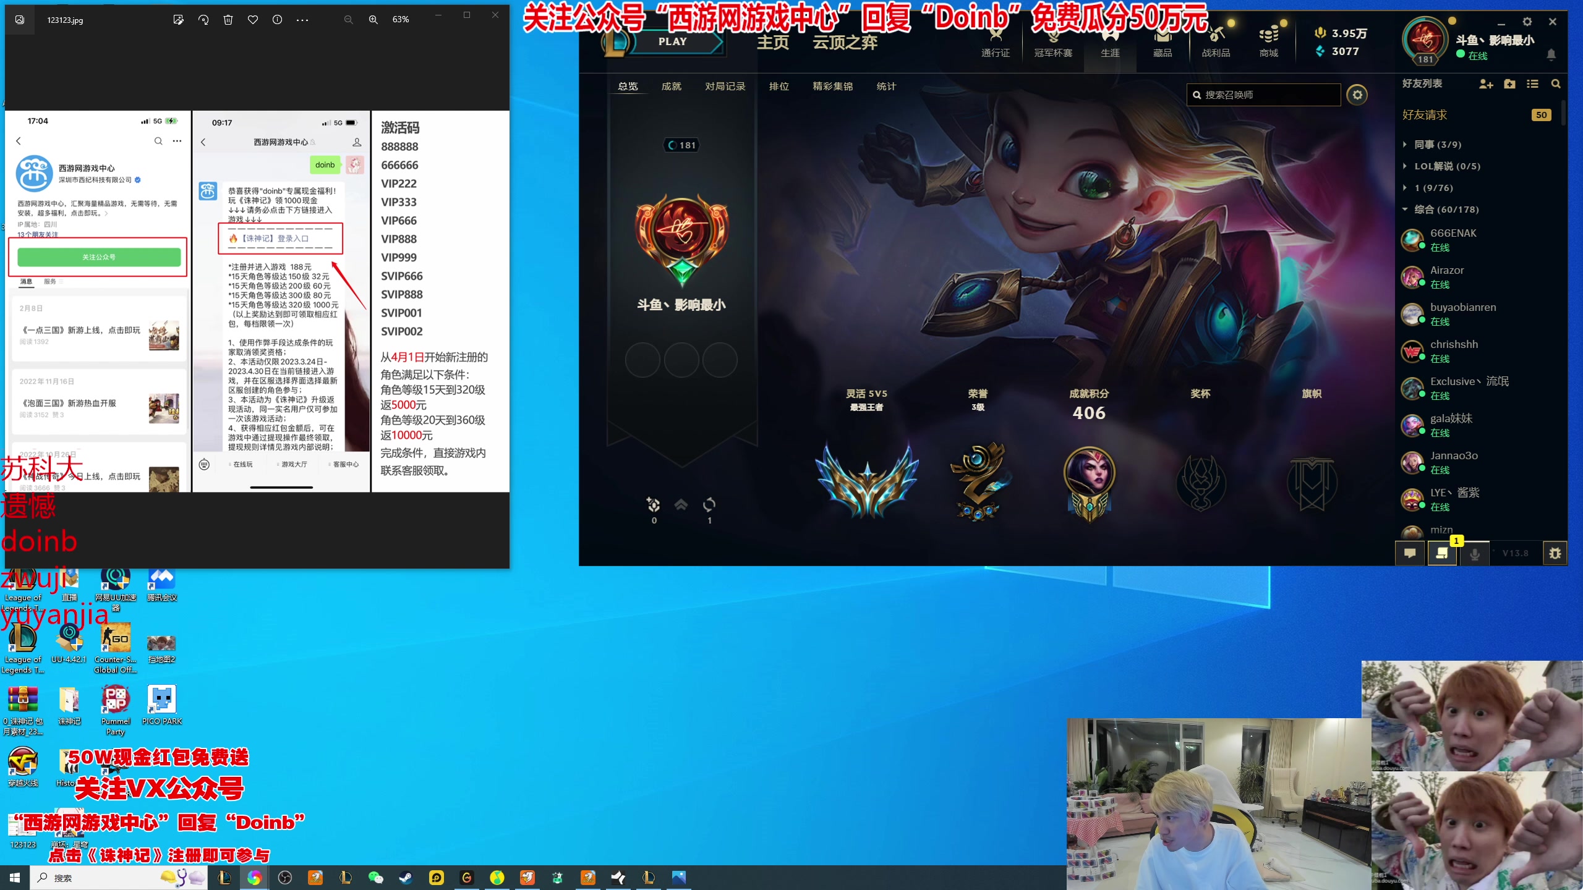1583x890 pixels.
Task: Open notifications bell in League client
Action: coord(1551,54)
